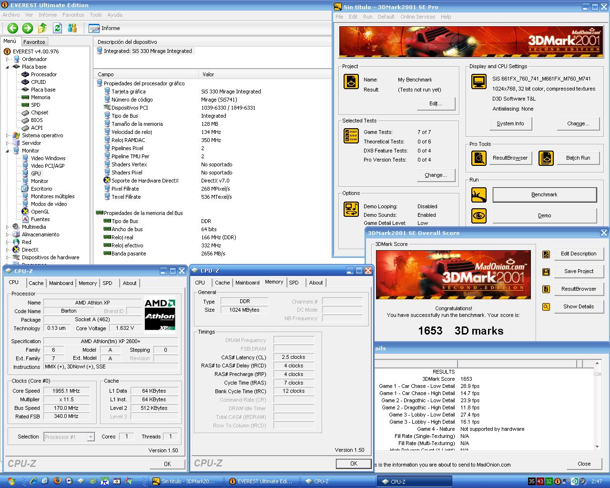
Task: Click Change... under Selected Tests
Action: (436, 175)
